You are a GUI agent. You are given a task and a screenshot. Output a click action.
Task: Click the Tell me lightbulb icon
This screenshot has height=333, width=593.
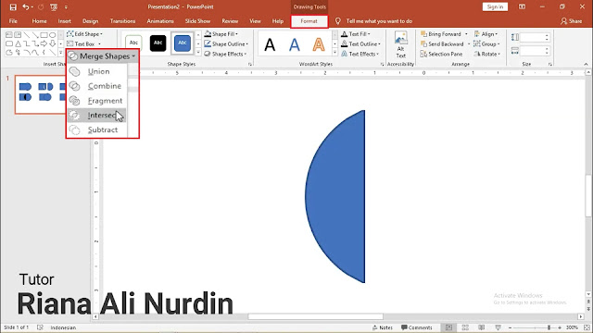pyautogui.click(x=337, y=21)
